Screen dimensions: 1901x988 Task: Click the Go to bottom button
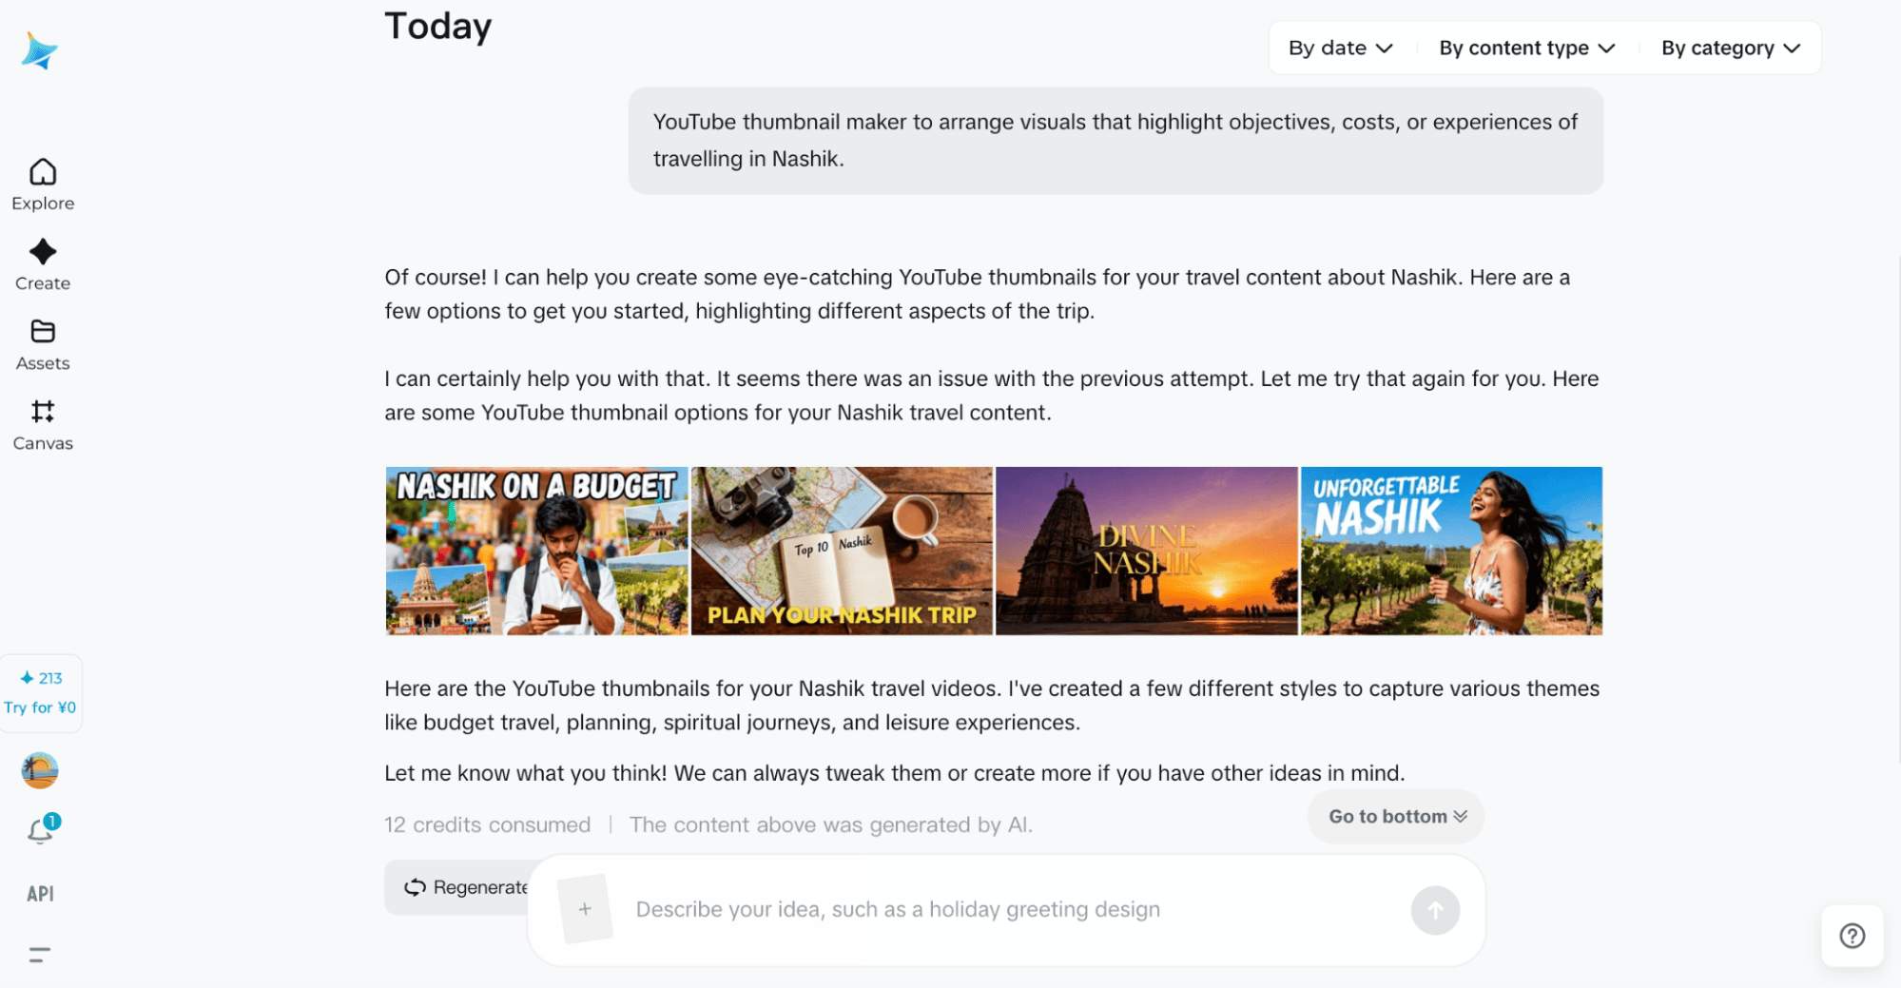[x=1396, y=816]
